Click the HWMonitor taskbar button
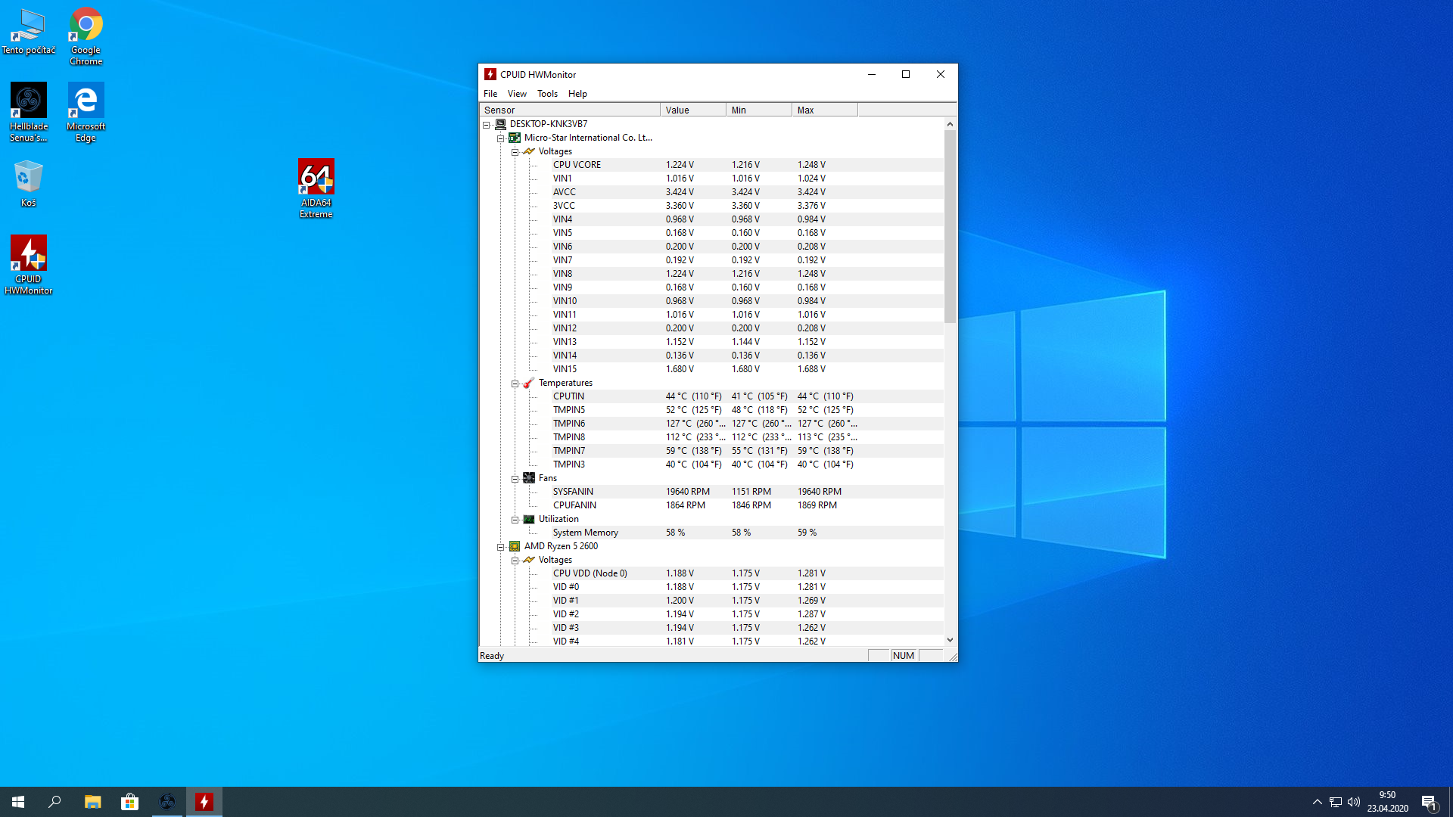1453x817 pixels. coord(204,802)
